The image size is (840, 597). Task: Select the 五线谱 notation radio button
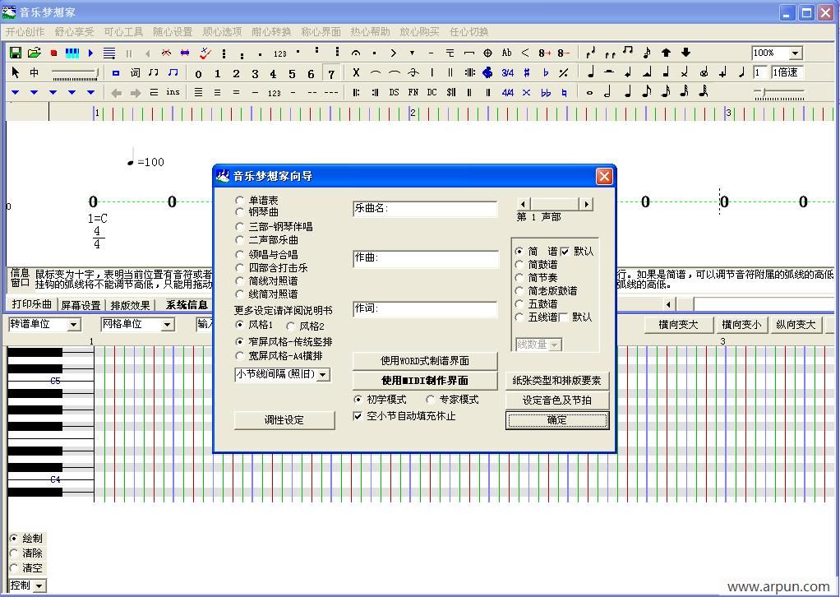tap(519, 317)
